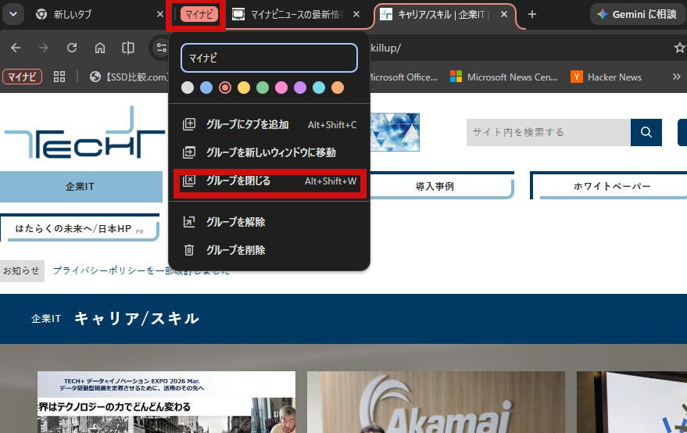Open the 企業IT navigation tab
The width and height of the screenshot is (687, 433).
point(81,187)
